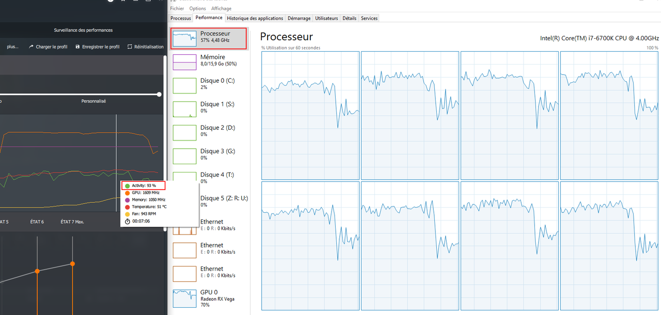Click the 100 % scale label

pyautogui.click(x=653, y=48)
